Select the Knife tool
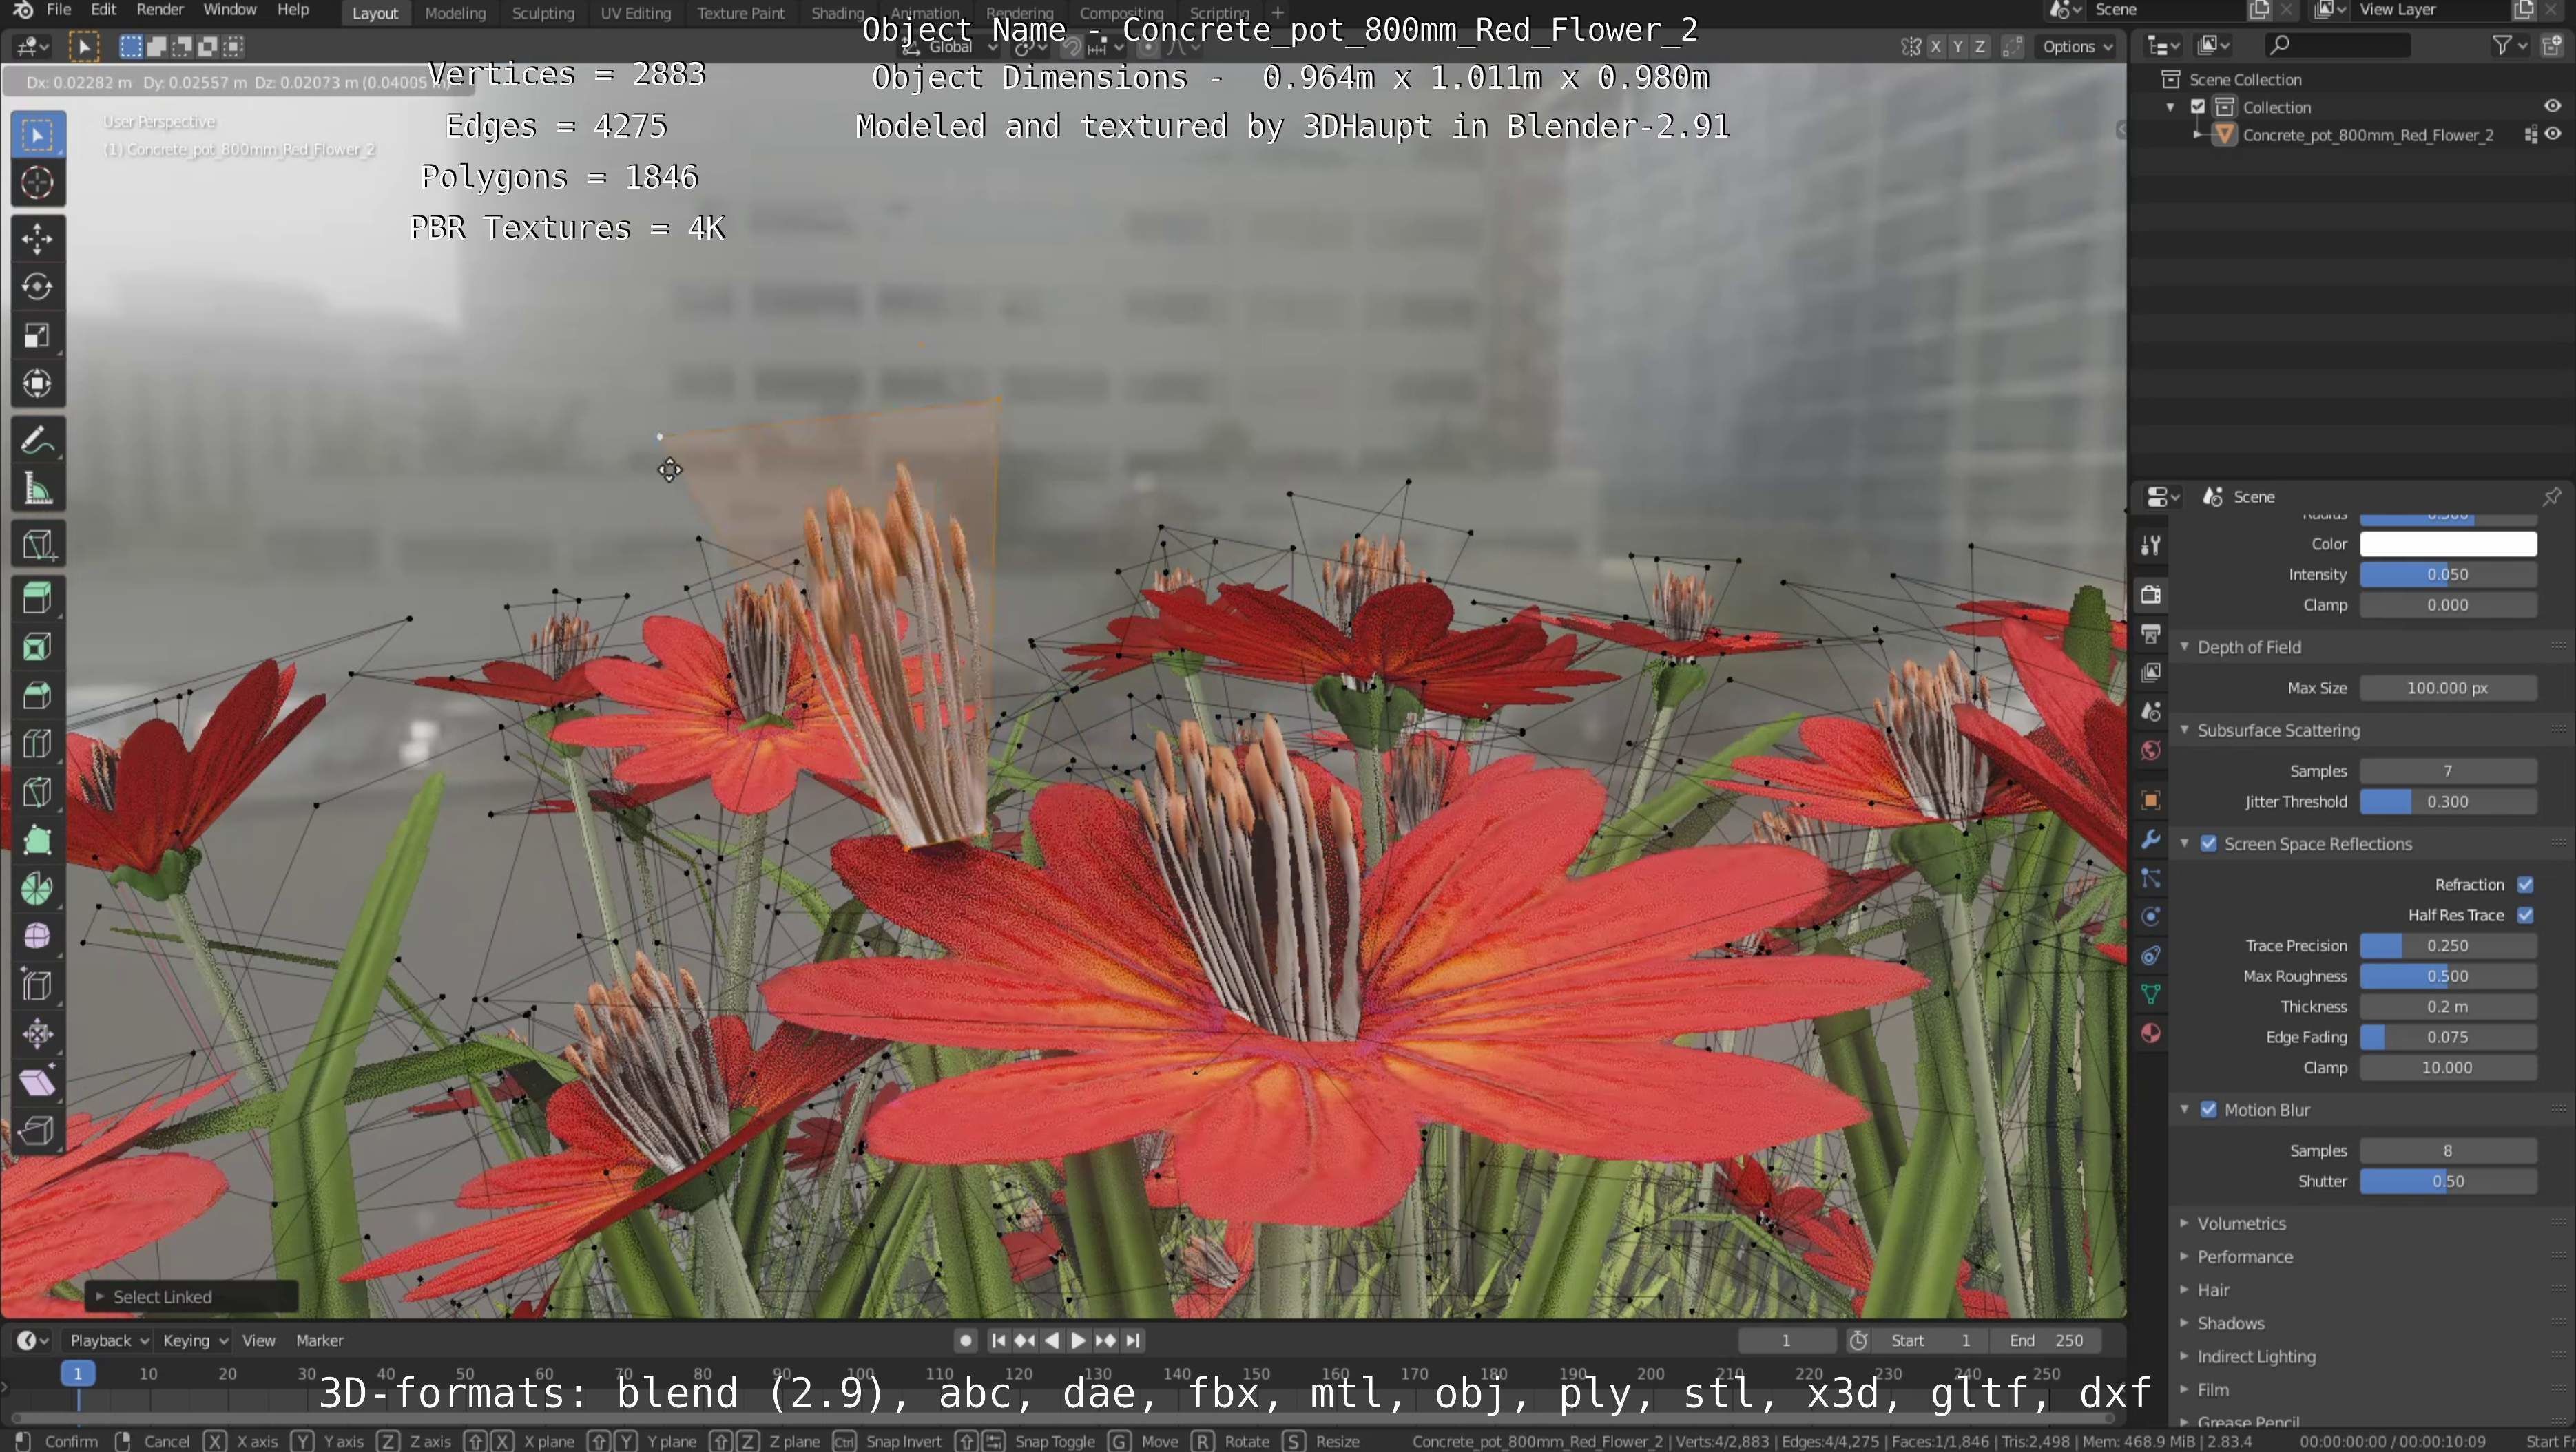The height and width of the screenshot is (1452, 2576). click(x=38, y=792)
